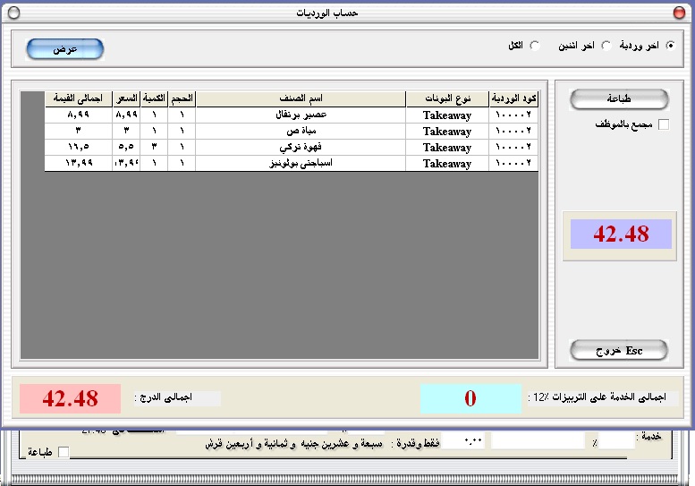The width and height of the screenshot is (695, 486).
Task: Select the الكل radio option
Action: coord(535,46)
